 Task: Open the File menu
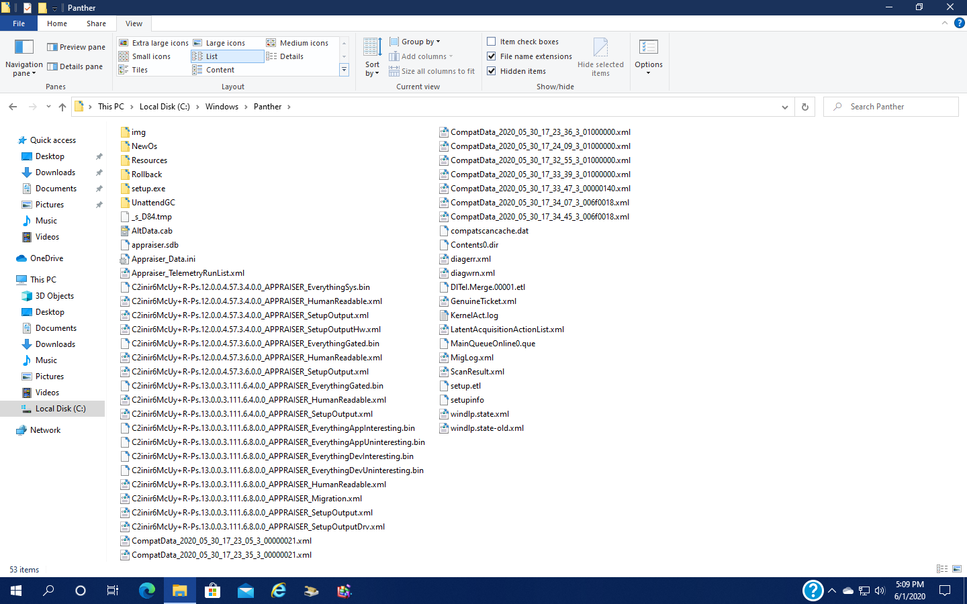19,23
